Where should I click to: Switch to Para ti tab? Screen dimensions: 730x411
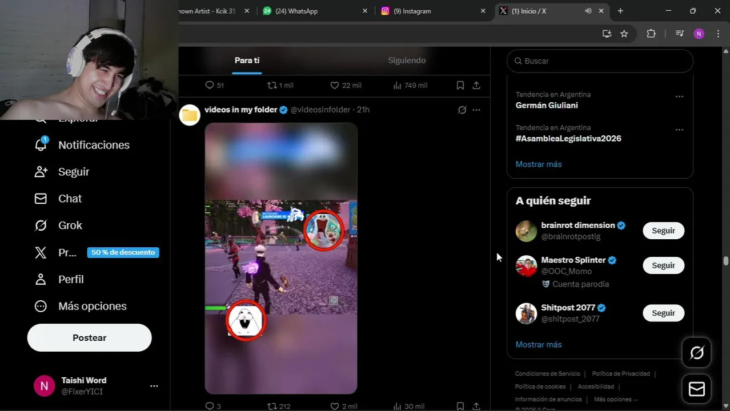tap(247, 61)
